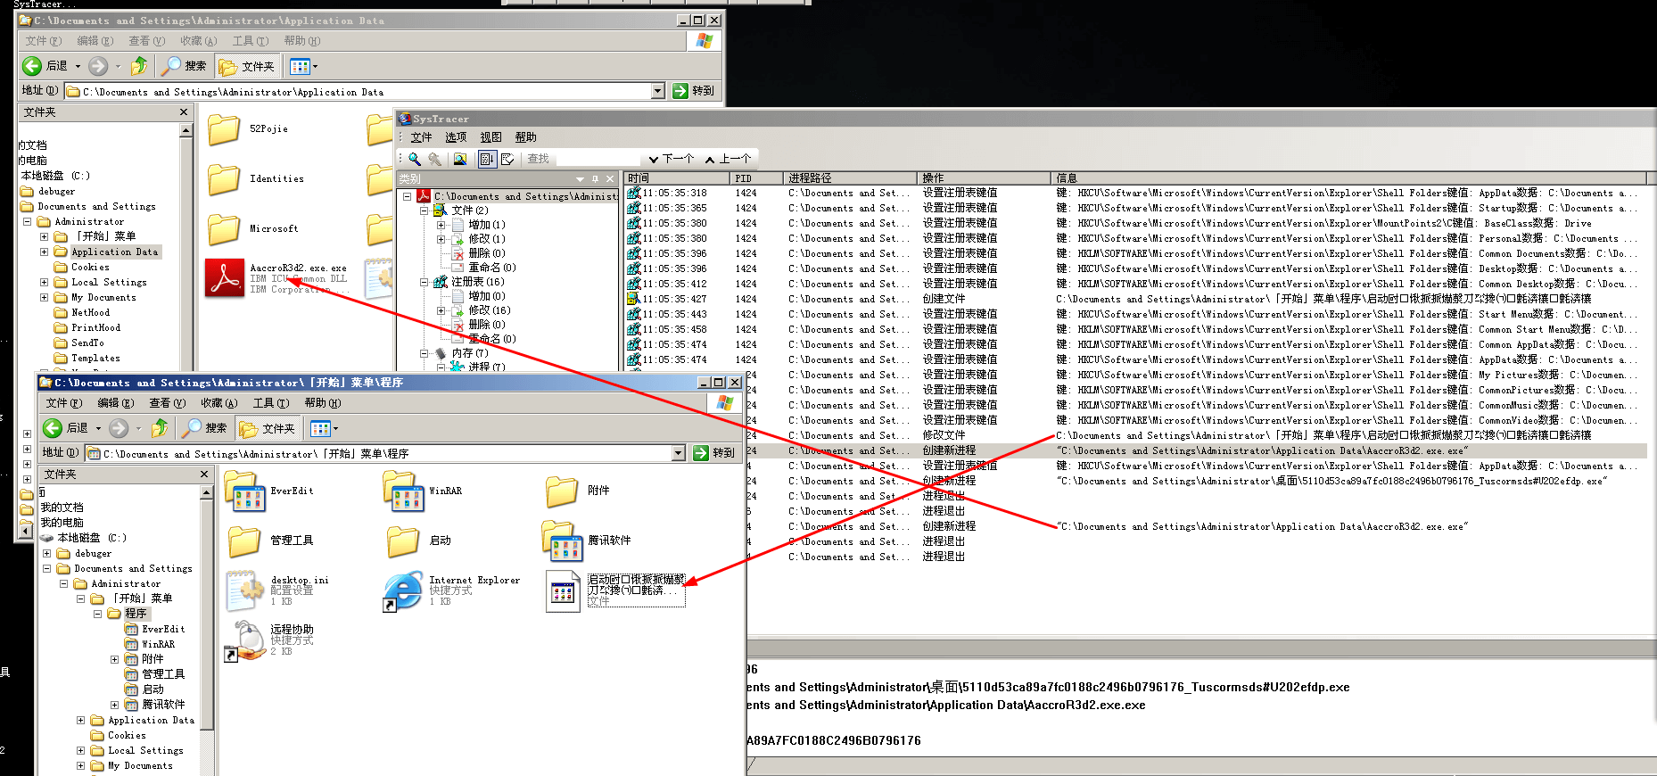Click the 内存 memory chip icon in tree

(441, 353)
